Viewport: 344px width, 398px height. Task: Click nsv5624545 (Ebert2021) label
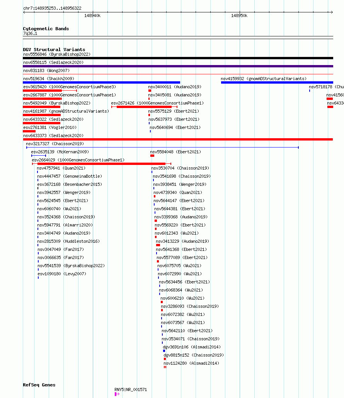(x=63, y=201)
